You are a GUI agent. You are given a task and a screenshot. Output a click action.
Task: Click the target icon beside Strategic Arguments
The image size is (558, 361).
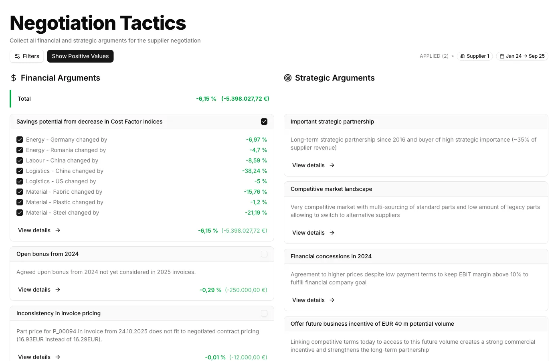pos(288,78)
